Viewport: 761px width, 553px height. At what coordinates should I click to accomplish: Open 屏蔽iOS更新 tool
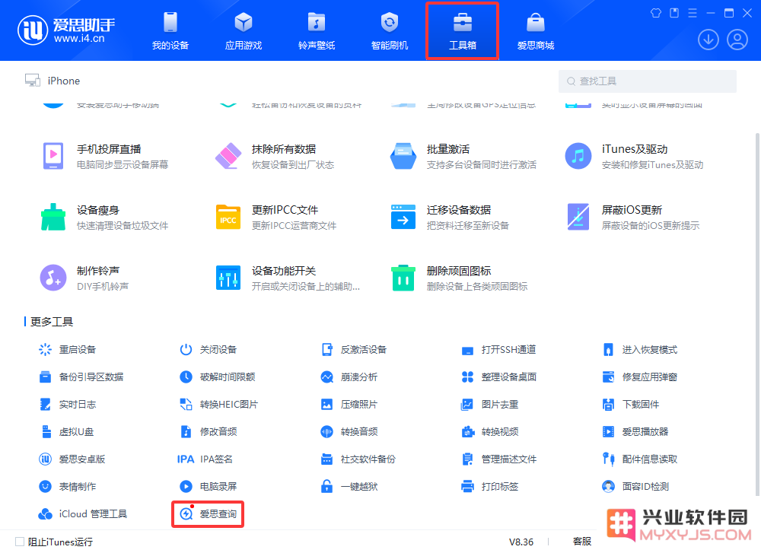click(632, 217)
